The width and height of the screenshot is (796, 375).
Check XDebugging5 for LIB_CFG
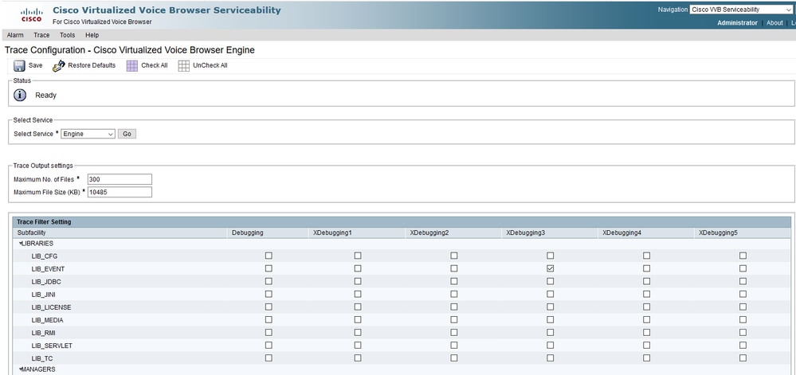point(743,256)
